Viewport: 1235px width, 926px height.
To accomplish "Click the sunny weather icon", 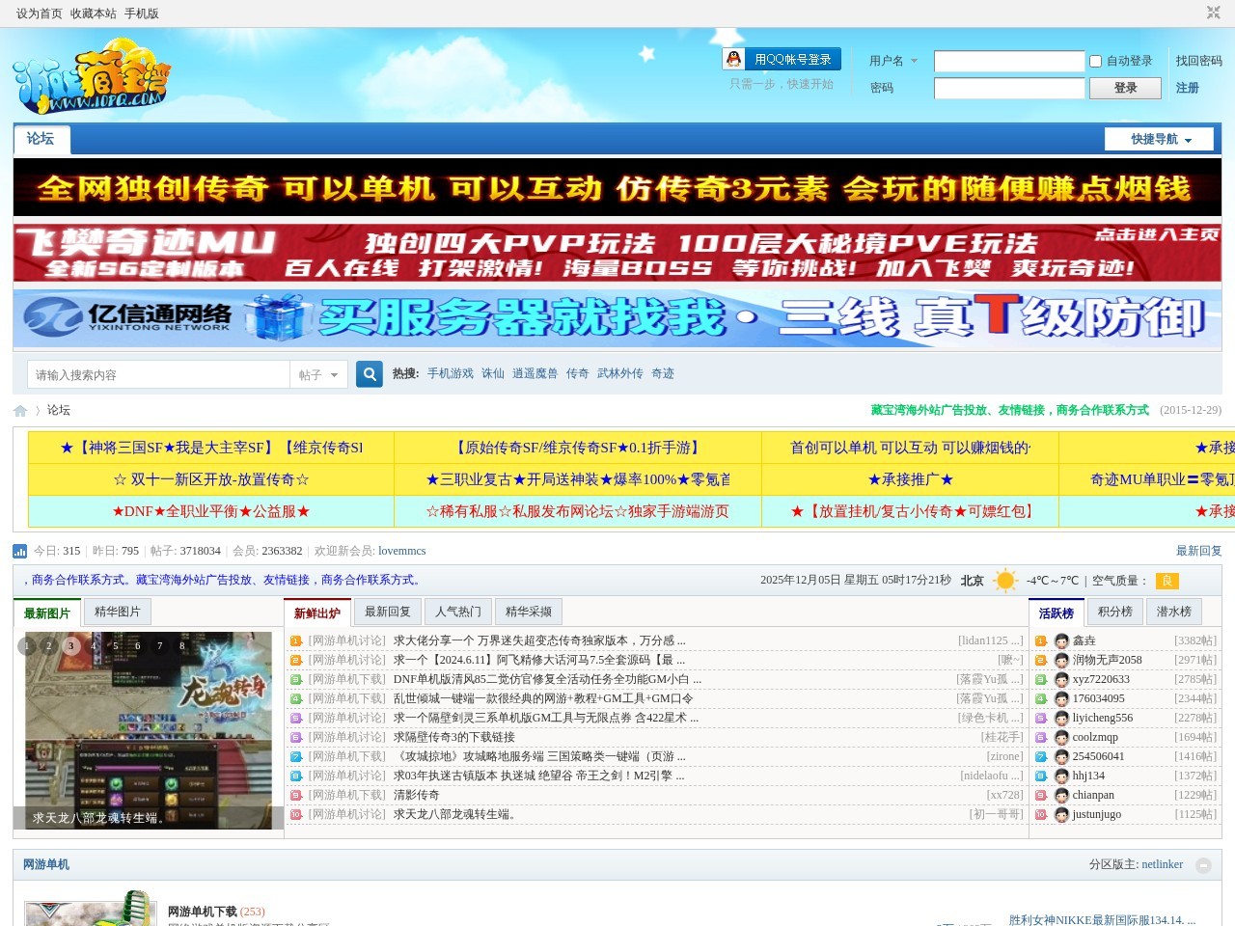I will click(x=1005, y=581).
